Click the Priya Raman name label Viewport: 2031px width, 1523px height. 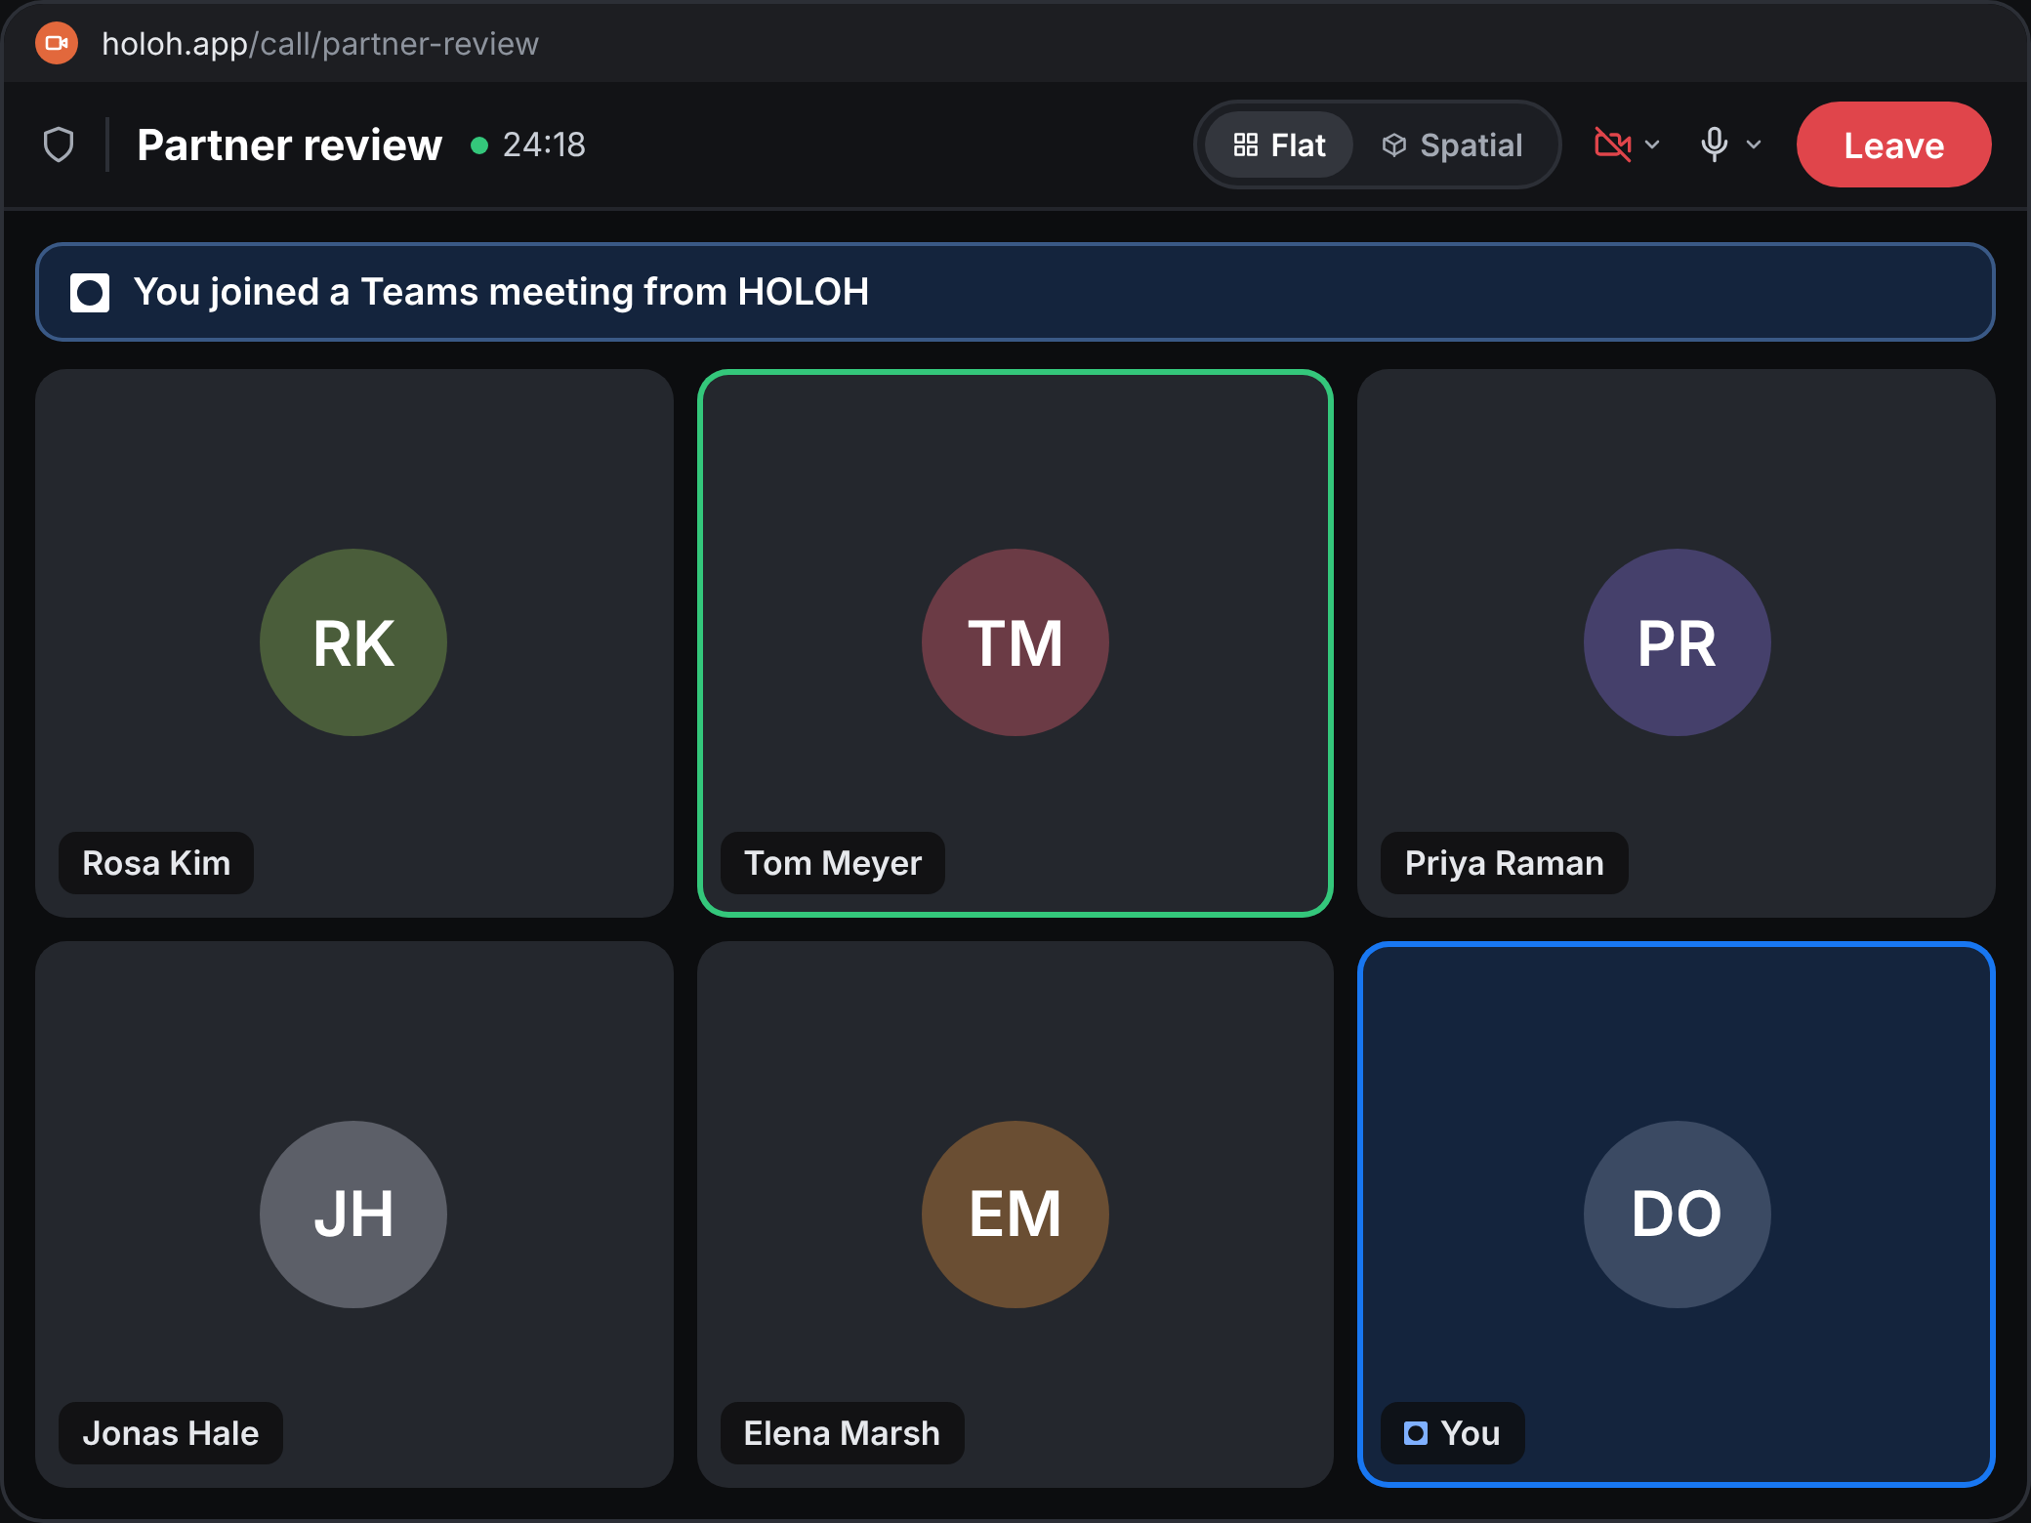pyautogui.click(x=1504, y=863)
